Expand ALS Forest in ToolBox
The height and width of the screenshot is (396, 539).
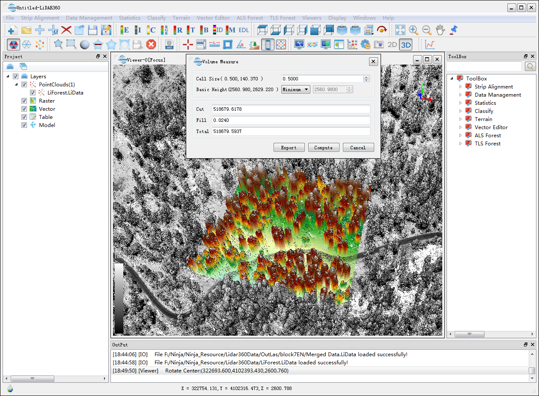461,136
